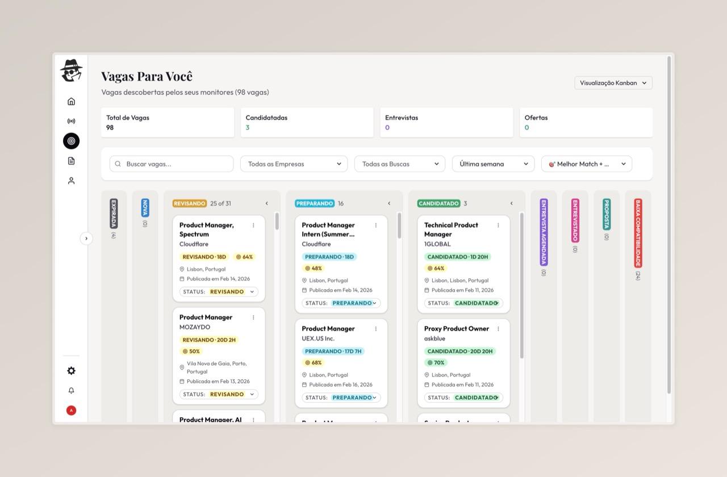The width and height of the screenshot is (727, 477).
Task: Select the profile person icon in sidebar
Action: click(71, 180)
